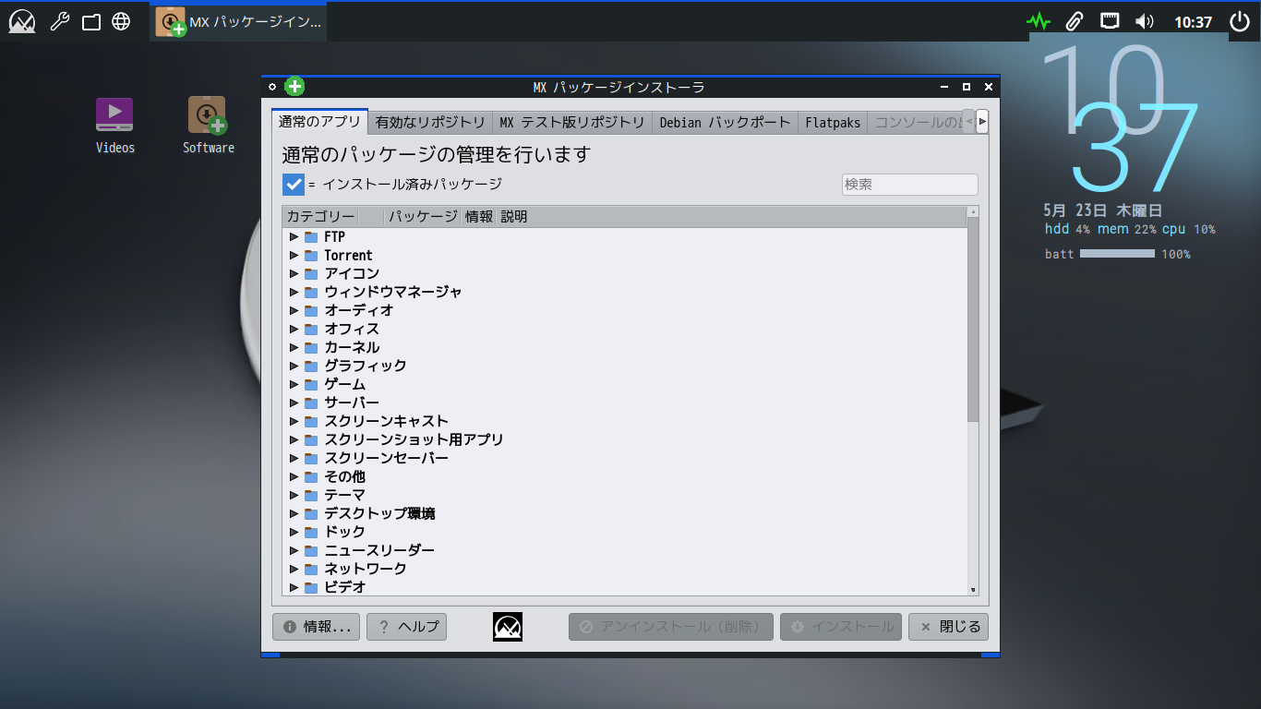Focus the 検索 search field
Image resolution: width=1261 pixels, height=709 pixels.
point(909,185)
